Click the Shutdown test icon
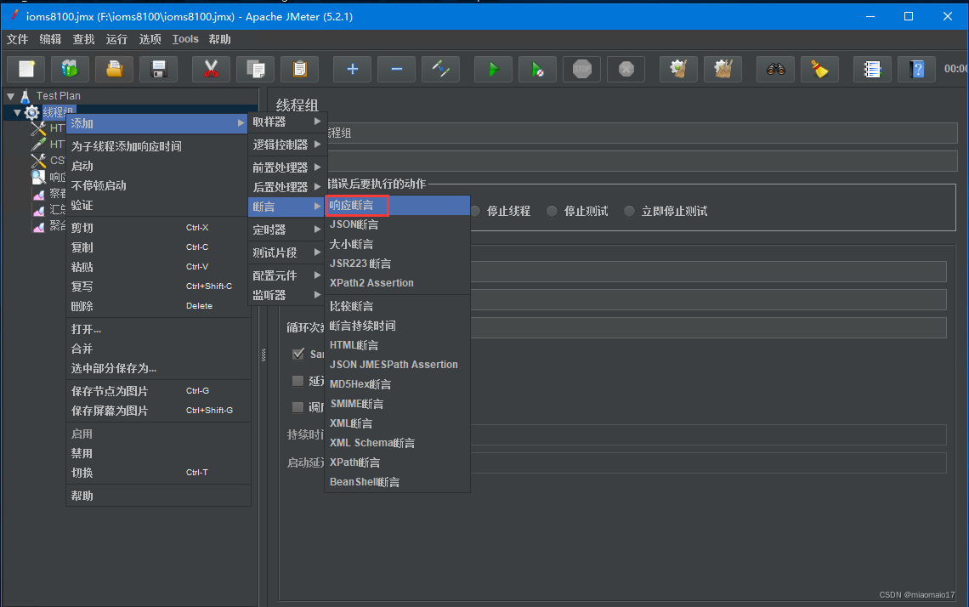The height and width of the screenshot is (607, 969). 626,69
